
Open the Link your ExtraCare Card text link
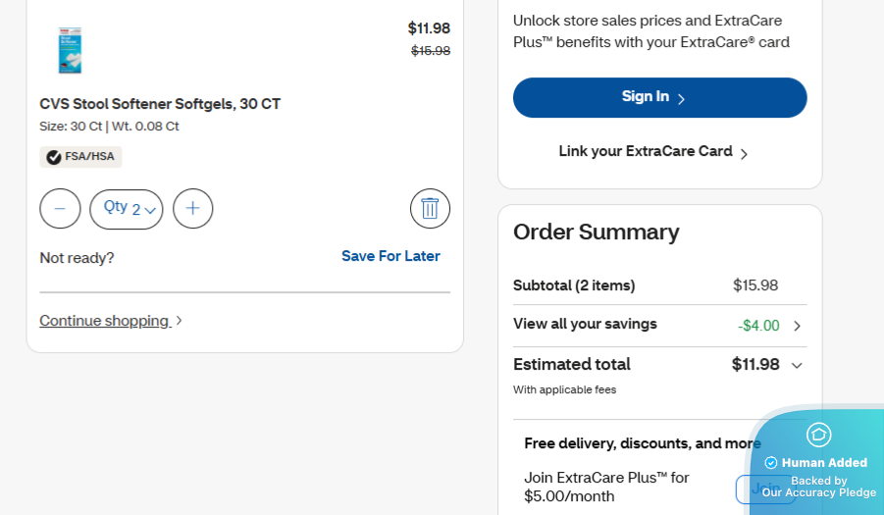pos(645,151)
